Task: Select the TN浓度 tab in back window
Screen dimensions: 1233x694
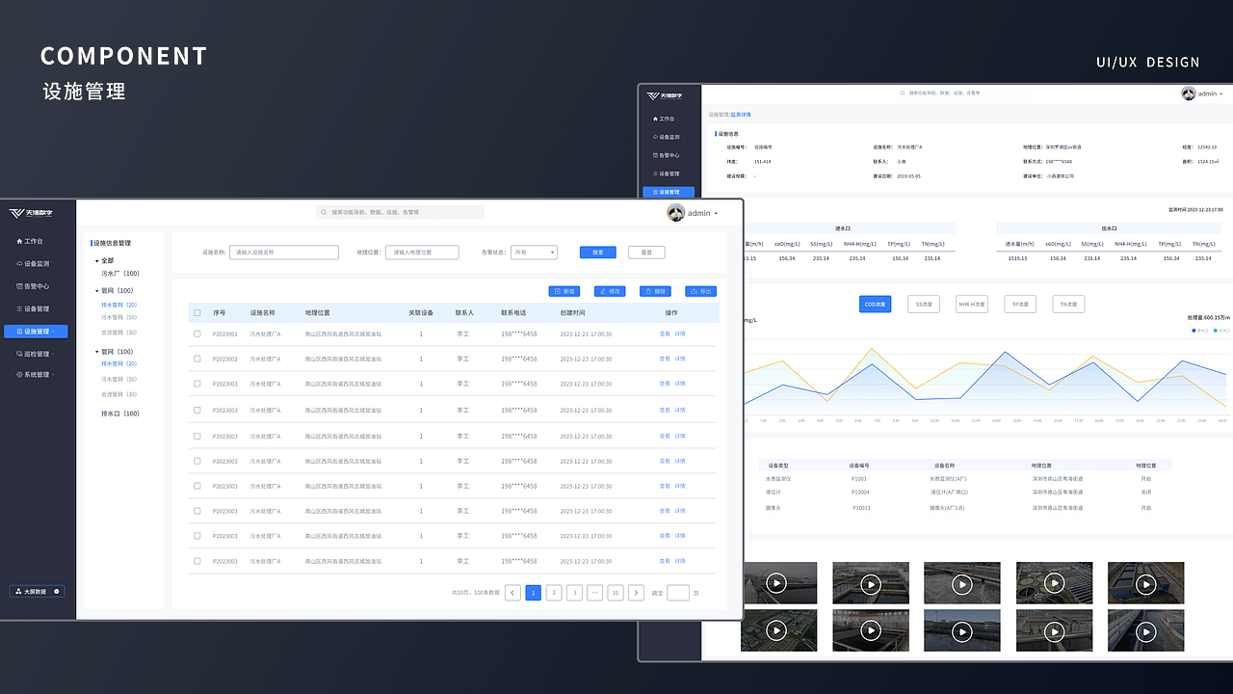Action: [1068, 304]
